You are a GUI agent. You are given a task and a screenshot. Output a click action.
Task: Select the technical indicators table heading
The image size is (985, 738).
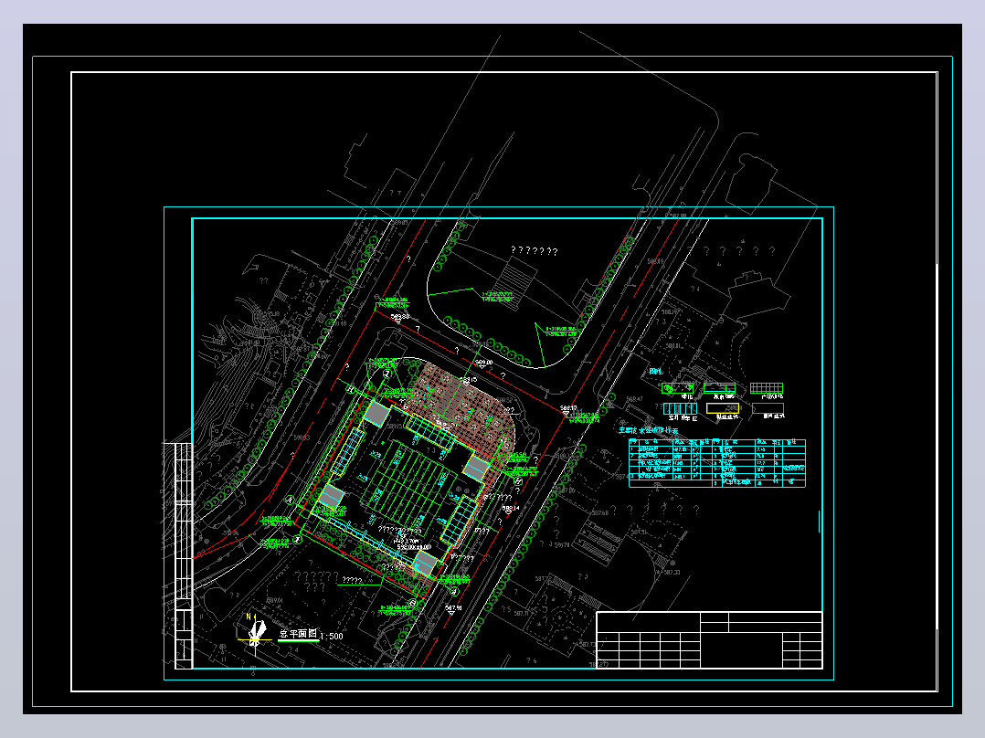(649, 430)
